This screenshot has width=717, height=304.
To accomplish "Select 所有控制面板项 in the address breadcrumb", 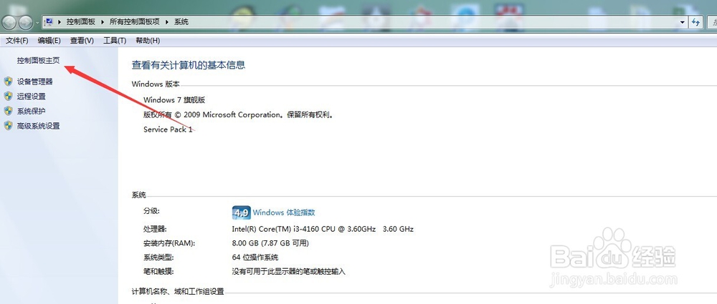I will [136, 22].
